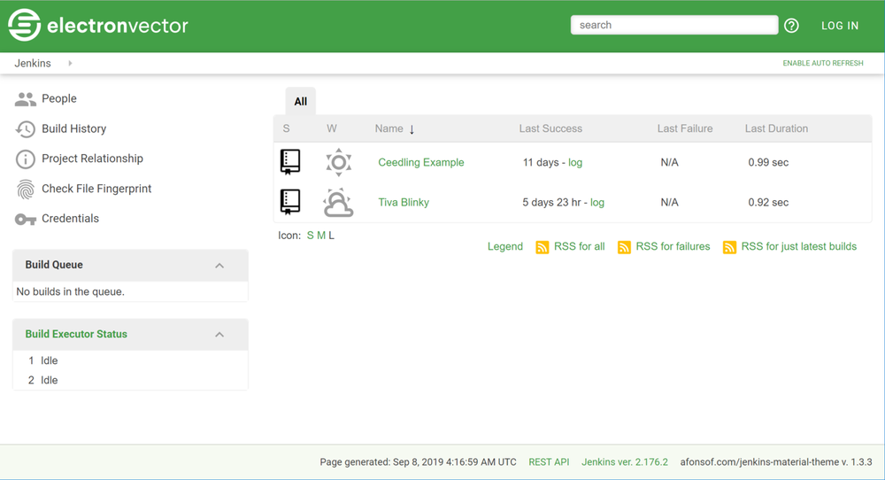This screenshot has width=885, height=480.
Task: Open search help question mark icon
Action: coord(791,26)
